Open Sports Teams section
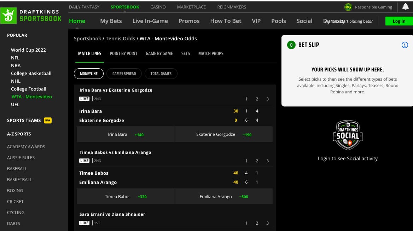This screenshot has width=413, height=231. pyautogui.click(x=24, y=120)
